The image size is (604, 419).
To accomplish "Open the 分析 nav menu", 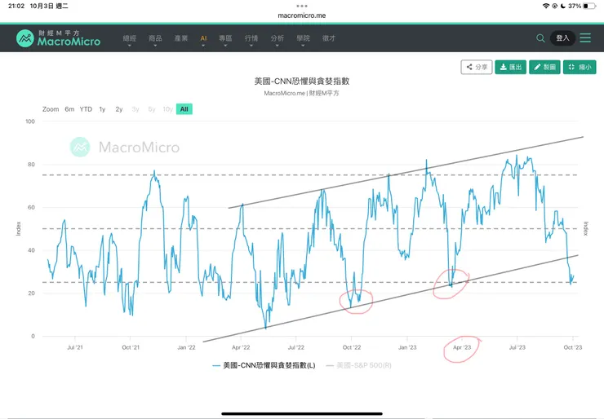I will [x=277, y=38].
